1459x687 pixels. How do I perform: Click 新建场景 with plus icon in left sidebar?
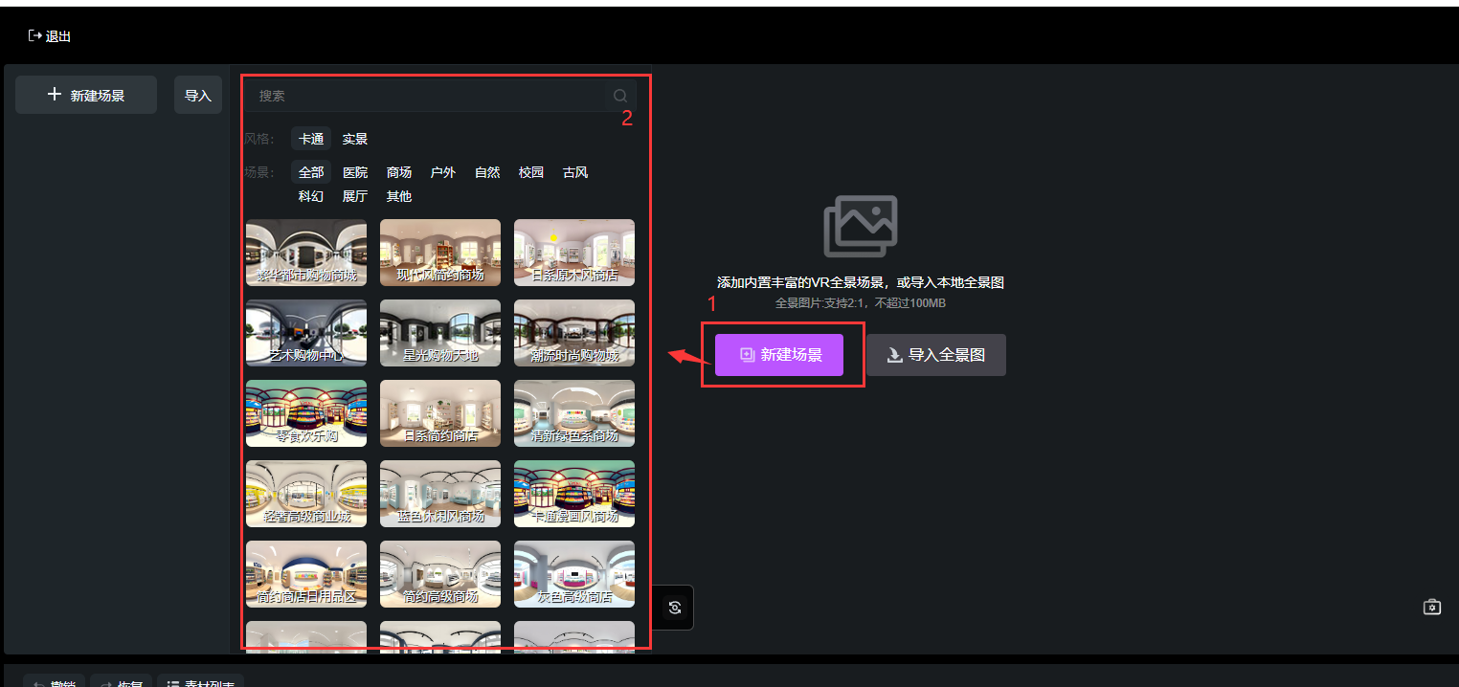tap(86, 96)
